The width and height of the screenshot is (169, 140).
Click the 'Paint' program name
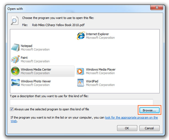(x=24, y=58)
